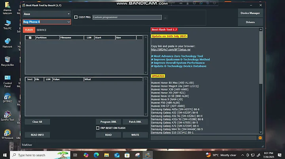Viewport: 285px width, 159px height.
Task: Click the log panel bottom input field
Action: pos(203,138)
